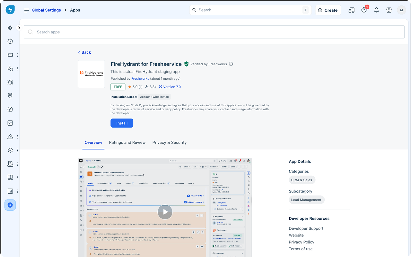
Task: Open the Assets layers icon in sidebar
Action: (10, 150)
